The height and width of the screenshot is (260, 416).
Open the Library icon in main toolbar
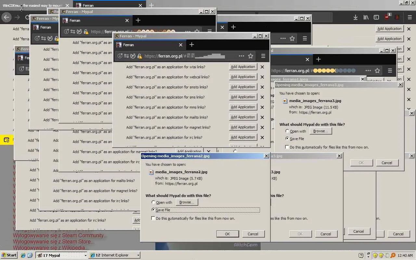(x=366, y=17)
